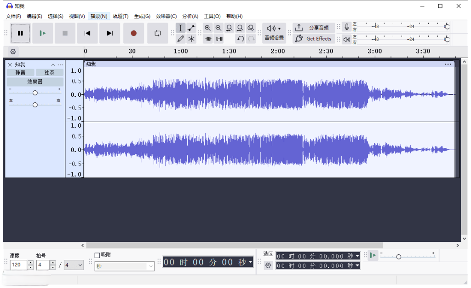
Task: Open the selection toolbar gear settings icon
Action: click(268, 265)
